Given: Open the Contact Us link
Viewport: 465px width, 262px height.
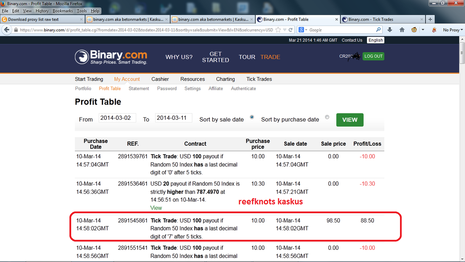Looking at the screenshot, I should click(x=352, y=40).
